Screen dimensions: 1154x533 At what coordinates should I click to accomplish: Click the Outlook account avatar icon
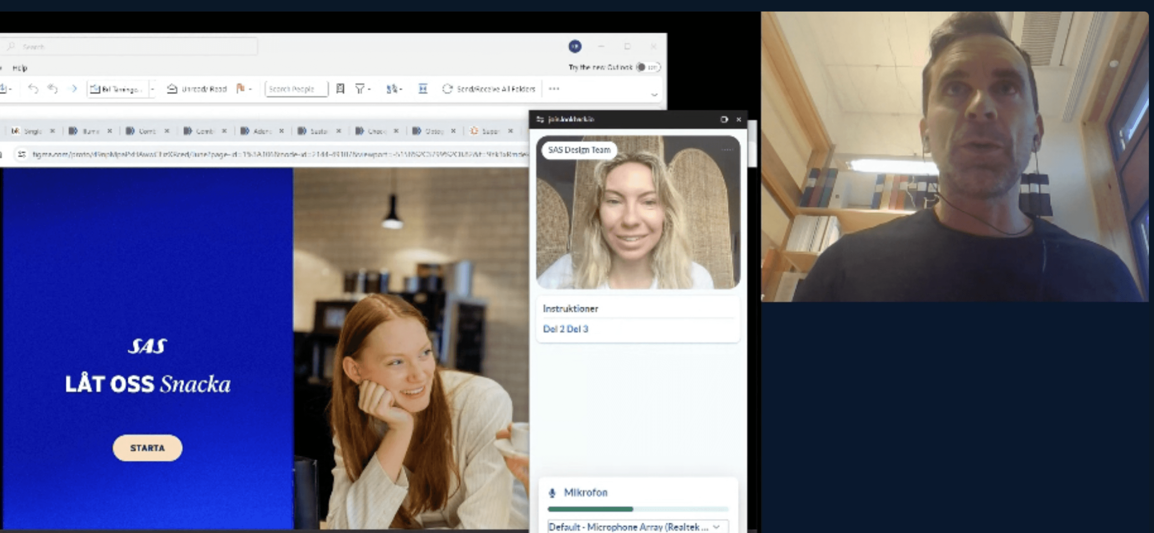(x=575, y=46)
